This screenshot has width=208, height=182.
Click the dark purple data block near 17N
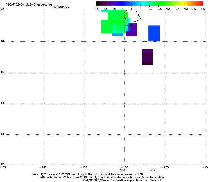147,57
